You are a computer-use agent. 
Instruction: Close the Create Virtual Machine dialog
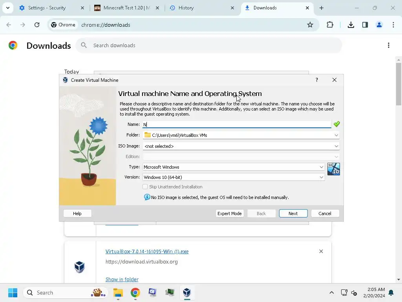point(334,80)
